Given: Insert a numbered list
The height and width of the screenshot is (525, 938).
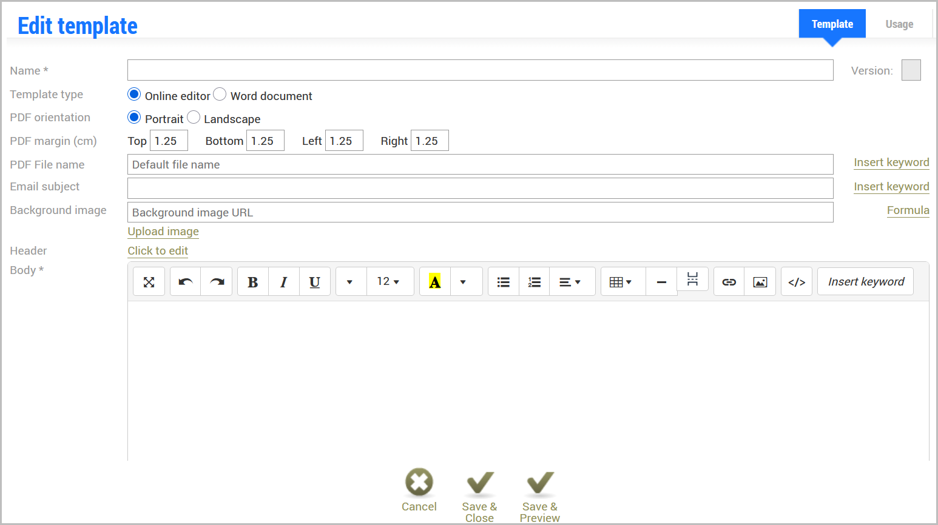Looking at the screenshot, I should (535, 282).
